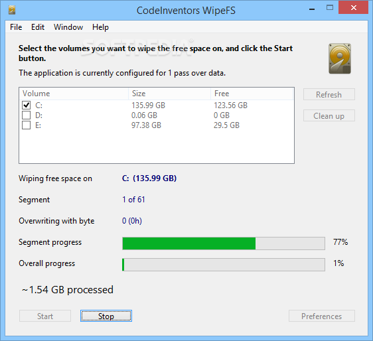
Task: Sort by the Free column header
Action: tap(252, 94)
